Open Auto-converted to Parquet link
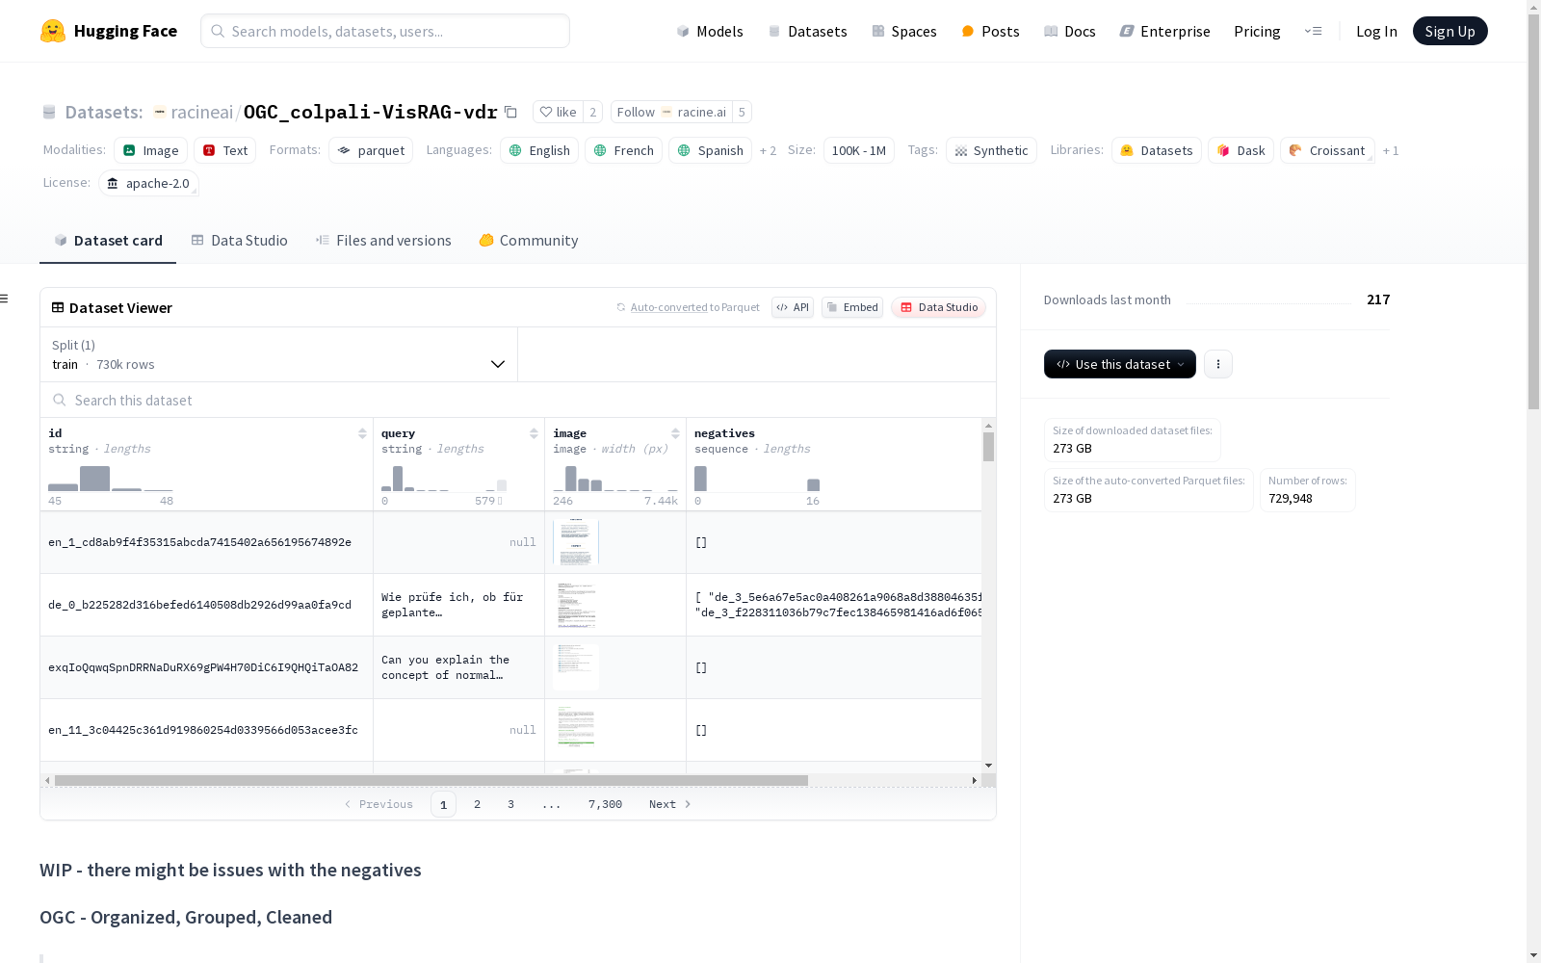1541x963 pixels. (x=688, y=307)
